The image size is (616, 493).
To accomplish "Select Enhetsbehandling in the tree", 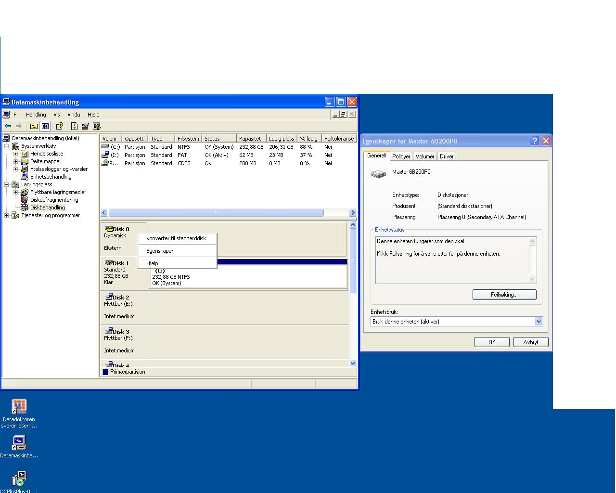I will [x=51, y=177].
